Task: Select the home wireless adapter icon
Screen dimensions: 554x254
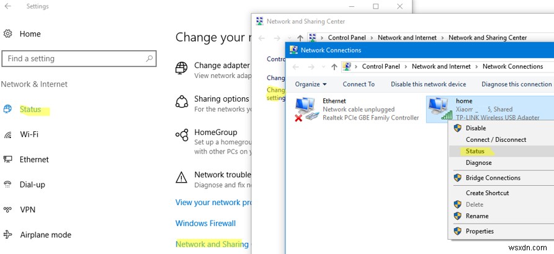Action: [440, 109]
